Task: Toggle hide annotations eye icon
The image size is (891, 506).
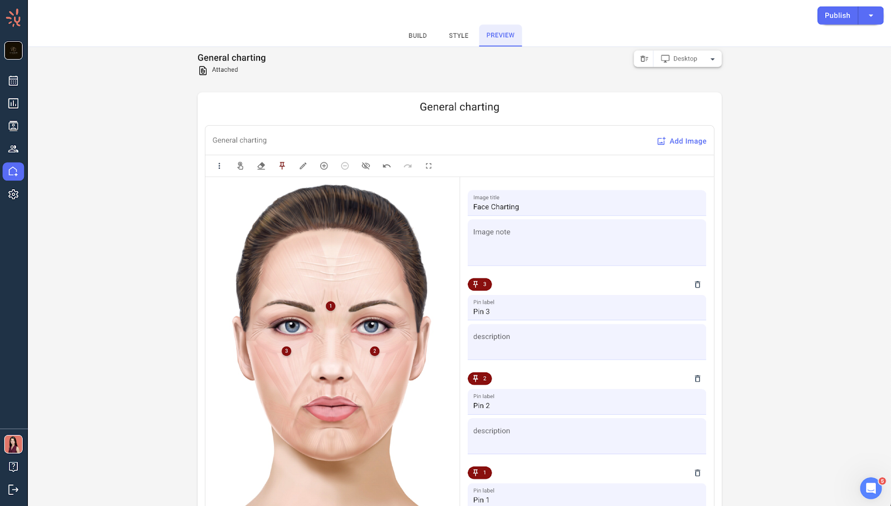Action: [366, 166]
